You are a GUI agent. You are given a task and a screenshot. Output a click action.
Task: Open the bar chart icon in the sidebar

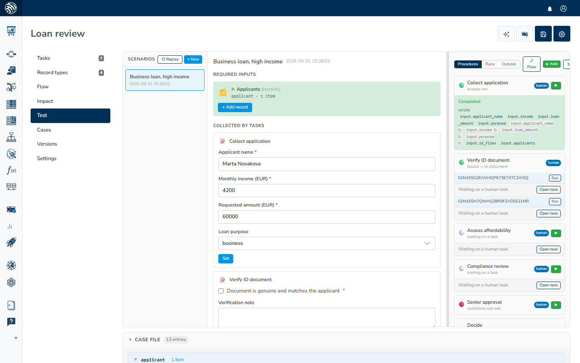(x=10, y=226)
